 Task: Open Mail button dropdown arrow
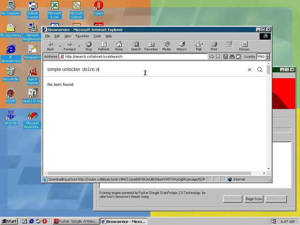(202, 44)
